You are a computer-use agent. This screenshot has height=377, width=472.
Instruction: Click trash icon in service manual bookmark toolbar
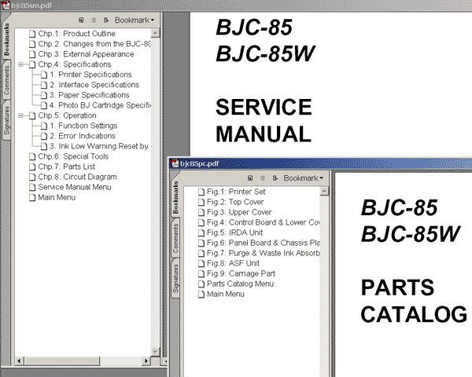coord(94,20)
